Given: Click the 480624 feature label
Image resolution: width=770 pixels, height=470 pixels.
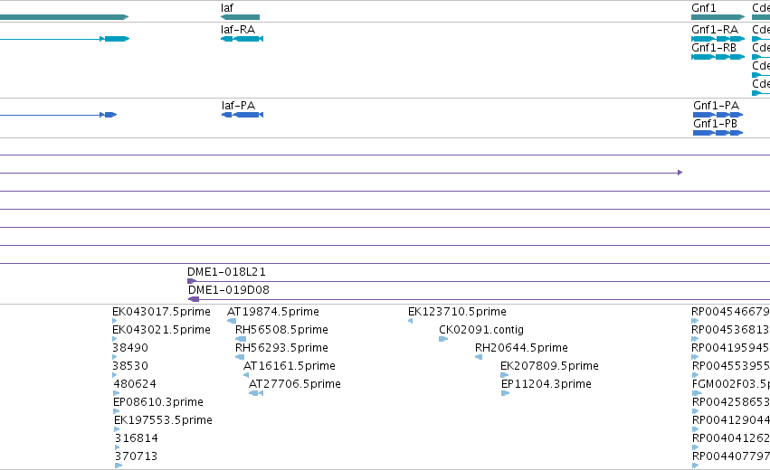Looking at the screenshot, I should 135,383.
